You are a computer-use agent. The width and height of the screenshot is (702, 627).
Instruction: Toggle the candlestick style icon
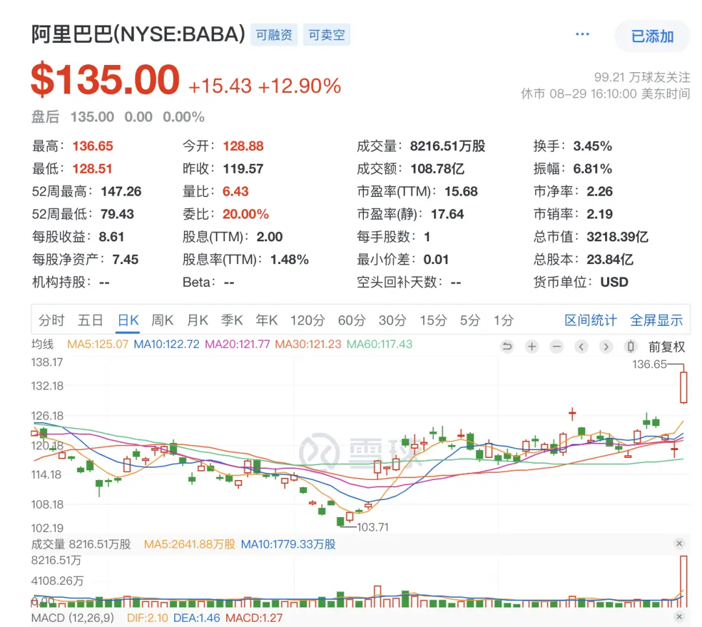tap(630, 346)
